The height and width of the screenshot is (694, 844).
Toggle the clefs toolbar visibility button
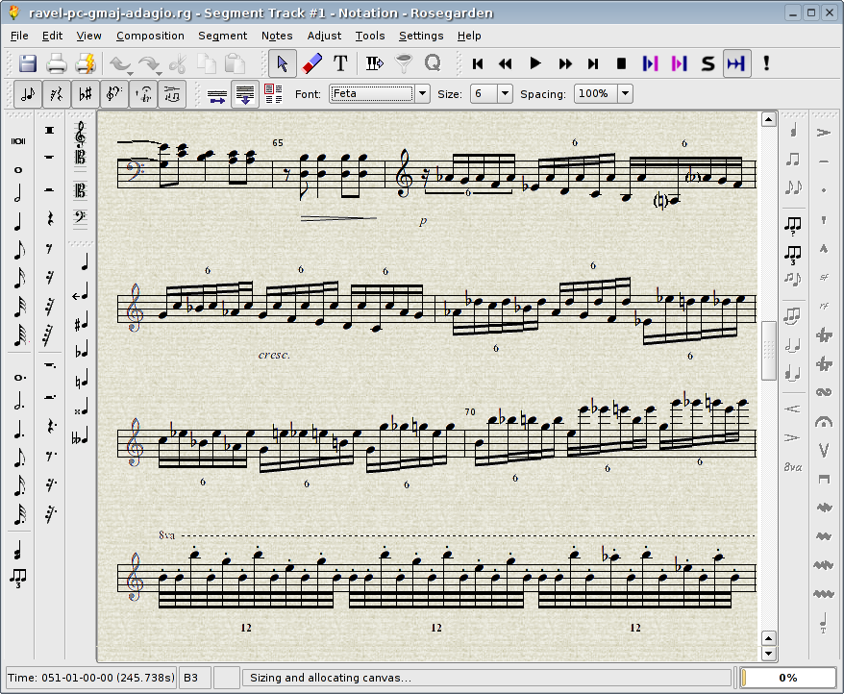(x=114, y=94)
